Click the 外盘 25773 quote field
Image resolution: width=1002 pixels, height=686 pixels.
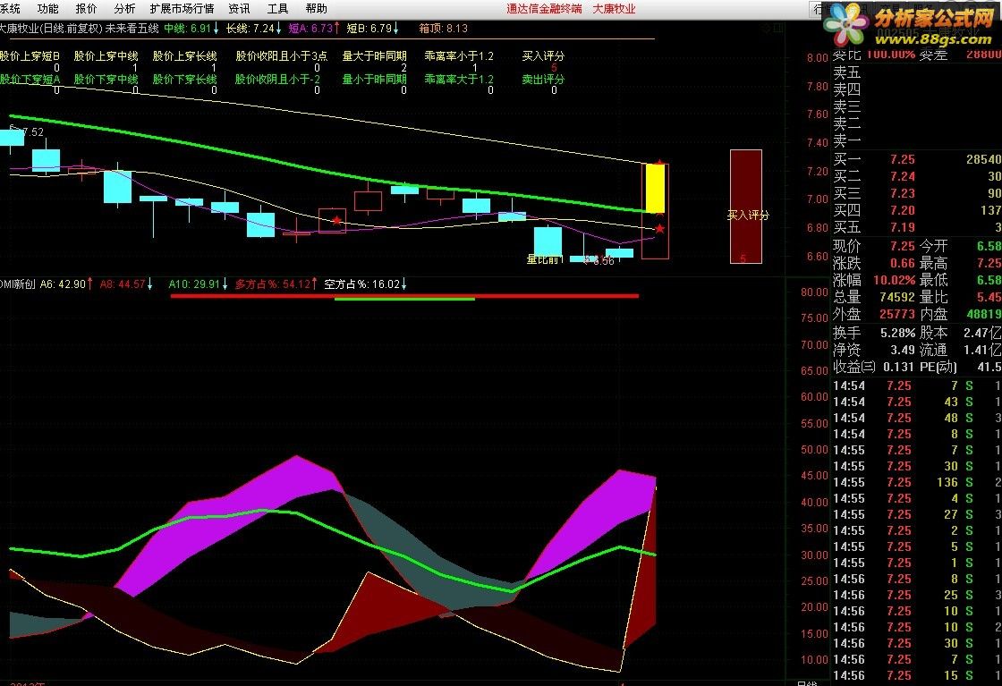(x=874, y=314)
